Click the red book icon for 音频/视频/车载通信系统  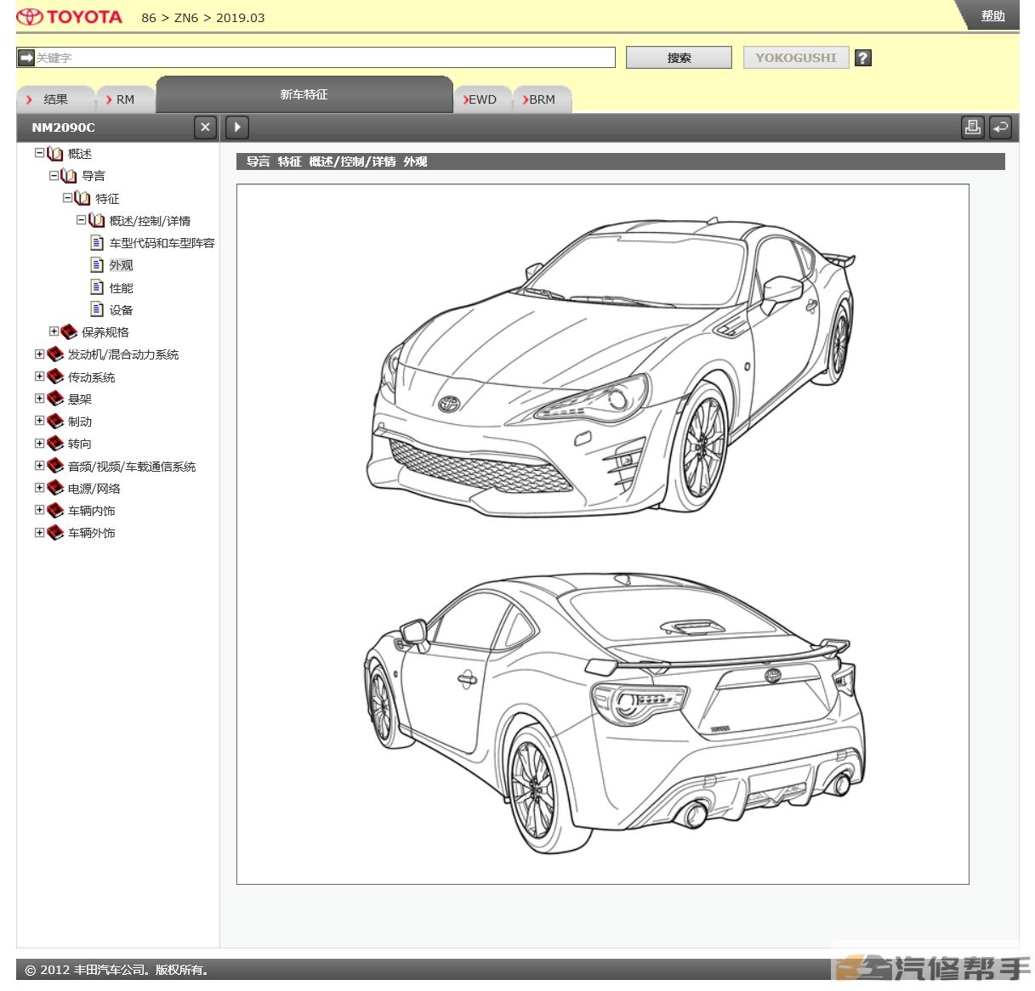point(55,466)
